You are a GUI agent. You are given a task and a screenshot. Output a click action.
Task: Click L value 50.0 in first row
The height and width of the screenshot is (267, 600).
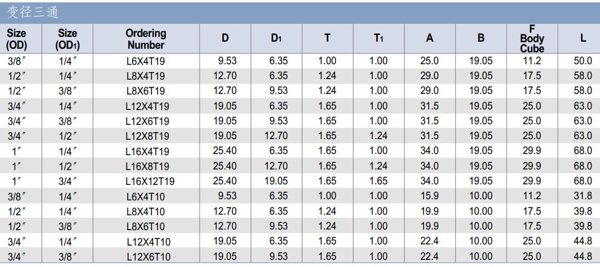click(x=583, y=61)
